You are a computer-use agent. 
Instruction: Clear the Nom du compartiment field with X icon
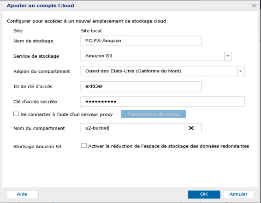(191, 128)
